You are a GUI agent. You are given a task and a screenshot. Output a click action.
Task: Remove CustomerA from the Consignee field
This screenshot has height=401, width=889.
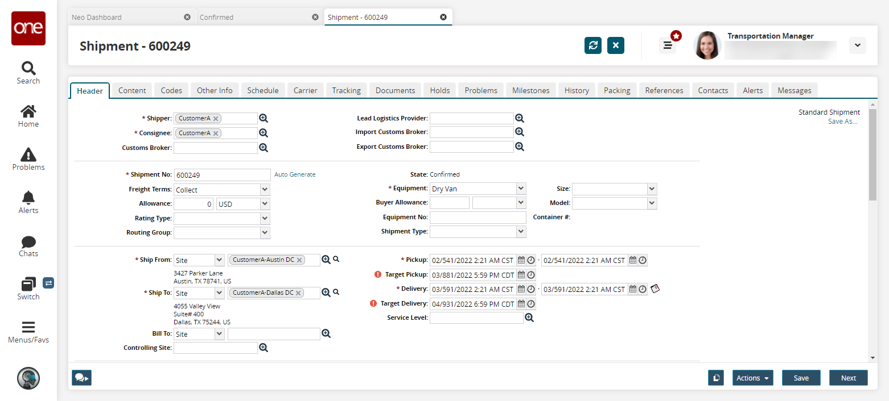pos(216,133)
